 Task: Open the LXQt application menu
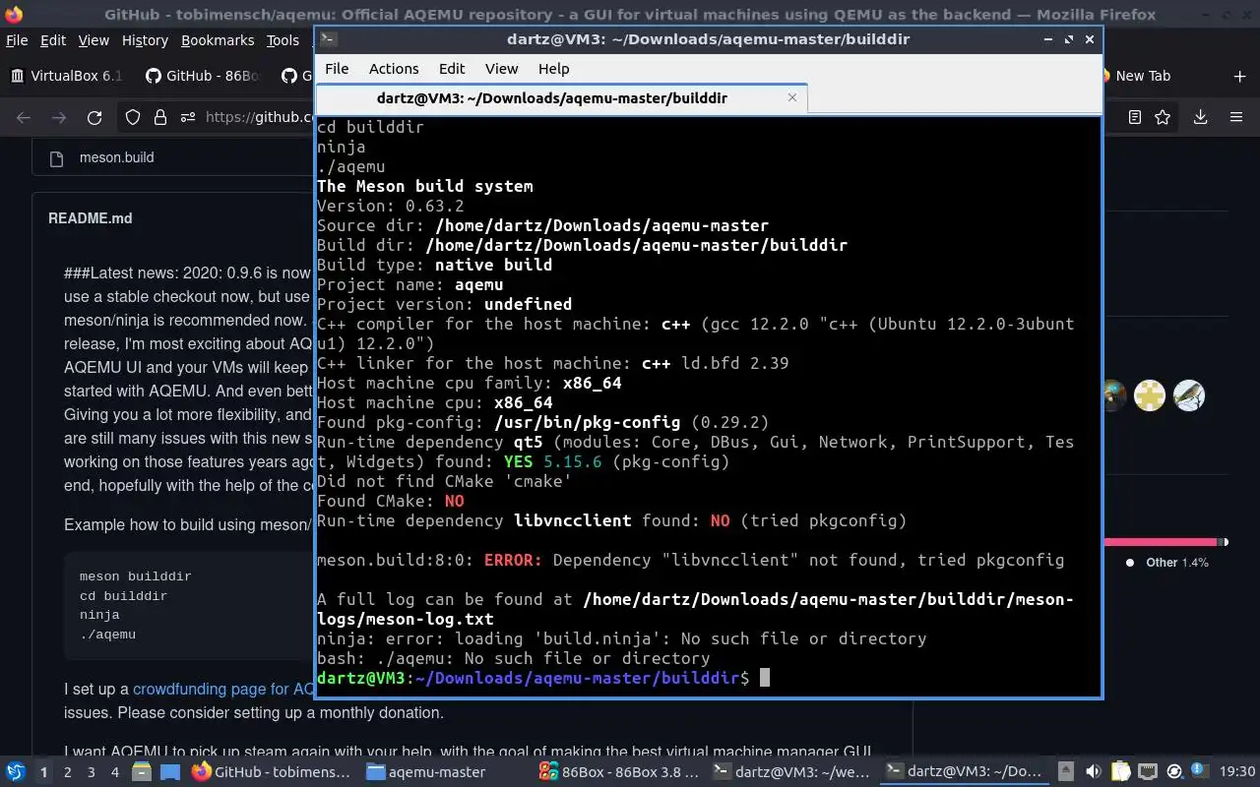coord(16,772)
